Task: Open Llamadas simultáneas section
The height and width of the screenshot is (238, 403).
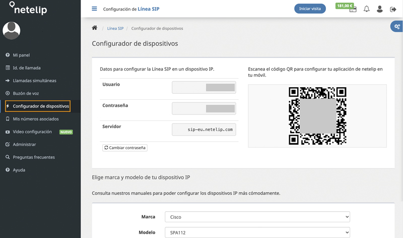Action: pyautogui.click(x=34, y=81)
